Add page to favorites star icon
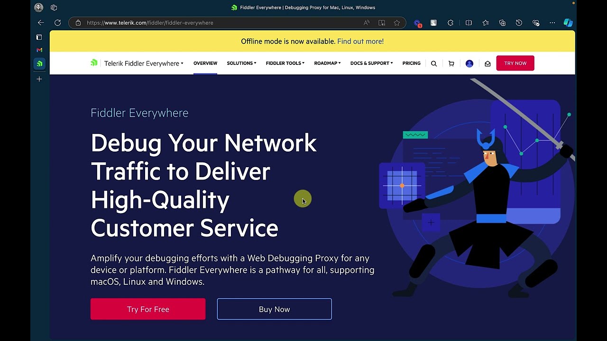The width and height of the screenshot is (607, 341). [396, 23]
